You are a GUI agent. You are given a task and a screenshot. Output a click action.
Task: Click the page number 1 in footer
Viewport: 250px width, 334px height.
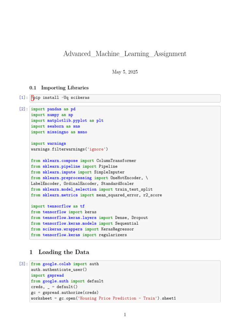(x=125, y=315)
